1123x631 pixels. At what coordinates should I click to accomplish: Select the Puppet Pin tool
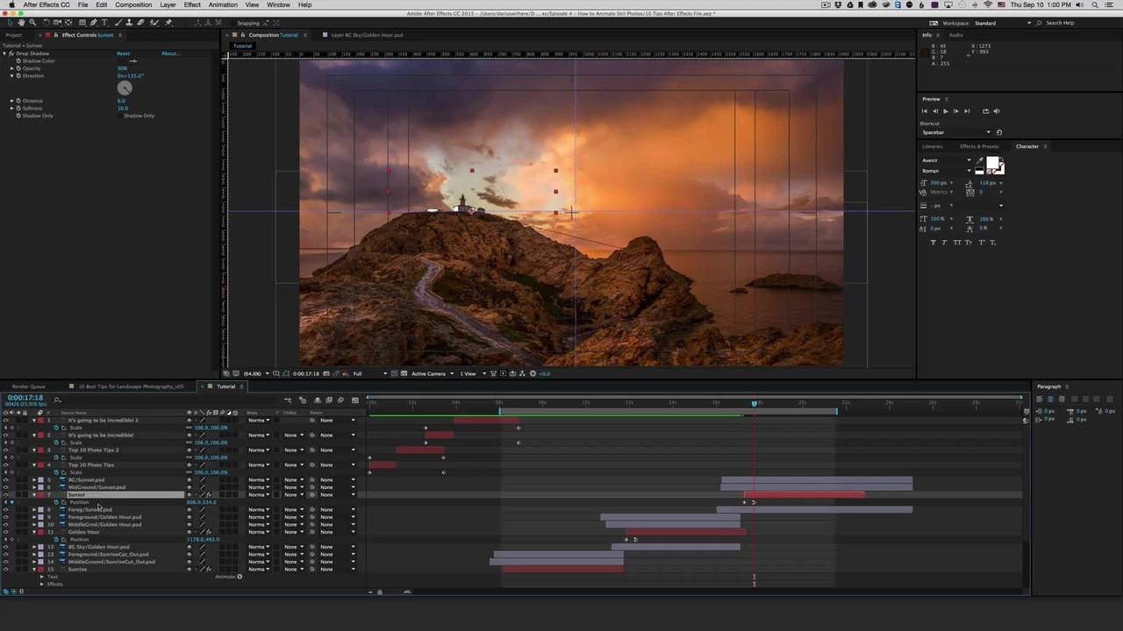tap(168, 23)
